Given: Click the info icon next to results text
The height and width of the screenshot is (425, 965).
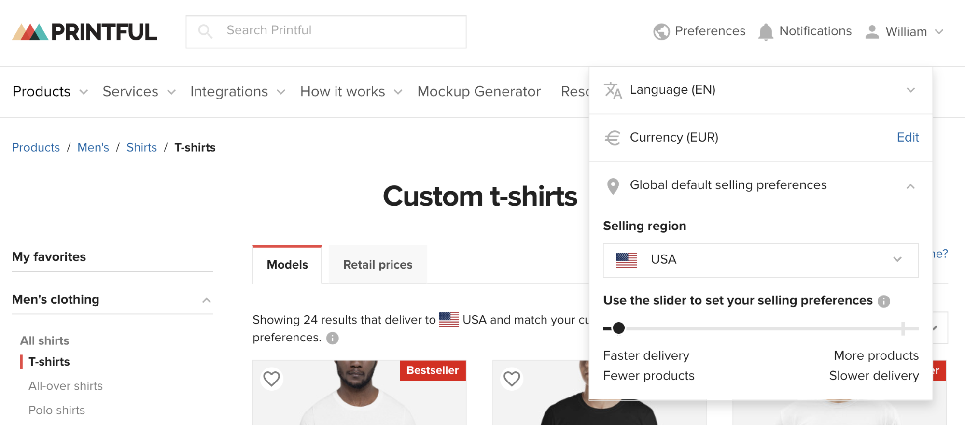Looking at the screenshot, I should [x=333, y=338].
